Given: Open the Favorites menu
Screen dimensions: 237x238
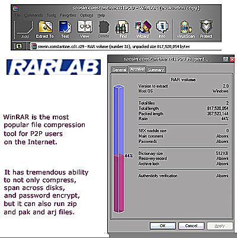Looking at the screenshot, I should pyautogui.click(x=68, y=15).
